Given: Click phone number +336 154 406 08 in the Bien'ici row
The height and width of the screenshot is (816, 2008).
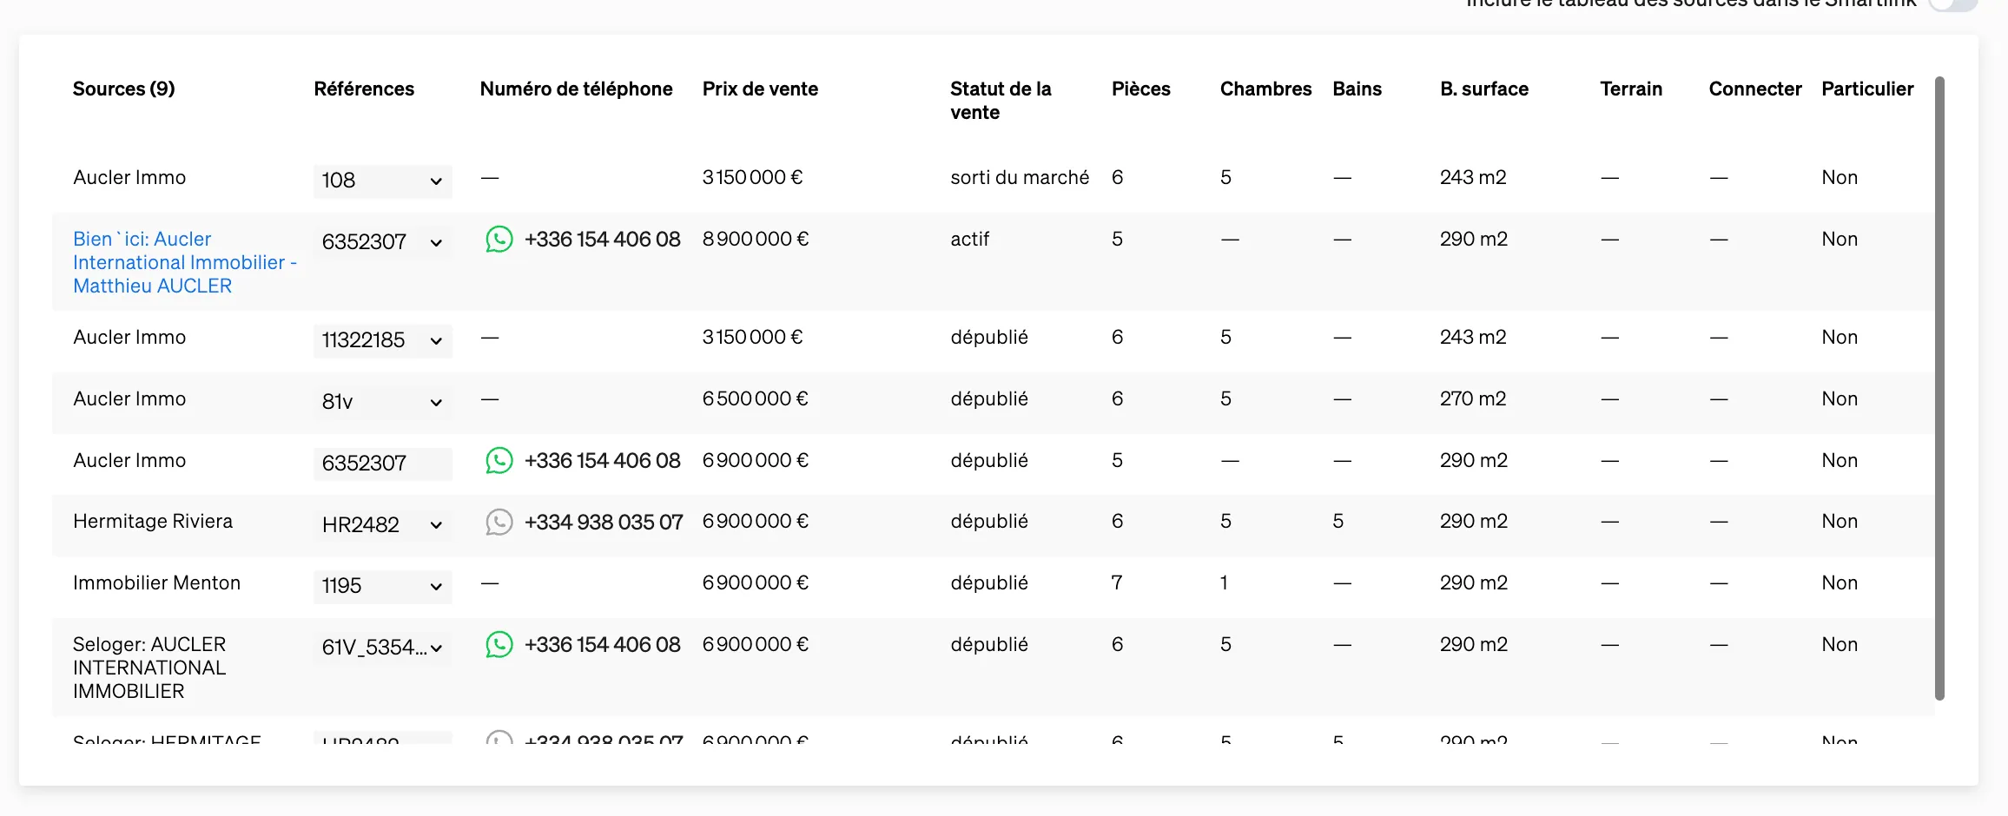Looking at the screenshot, I should pyautogui.click(x=603, y=240).
